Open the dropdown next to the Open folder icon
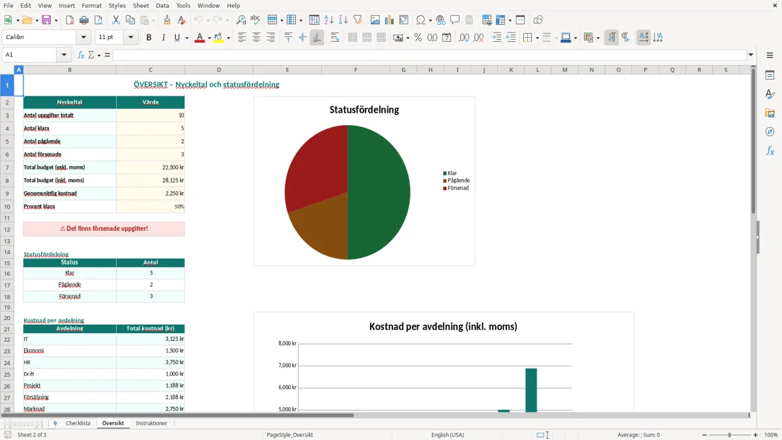782x440 pixels. pos(36,20)
